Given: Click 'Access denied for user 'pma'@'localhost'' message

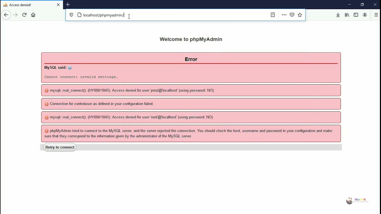Looking at the screenshot, I should (x=132, y=90).
